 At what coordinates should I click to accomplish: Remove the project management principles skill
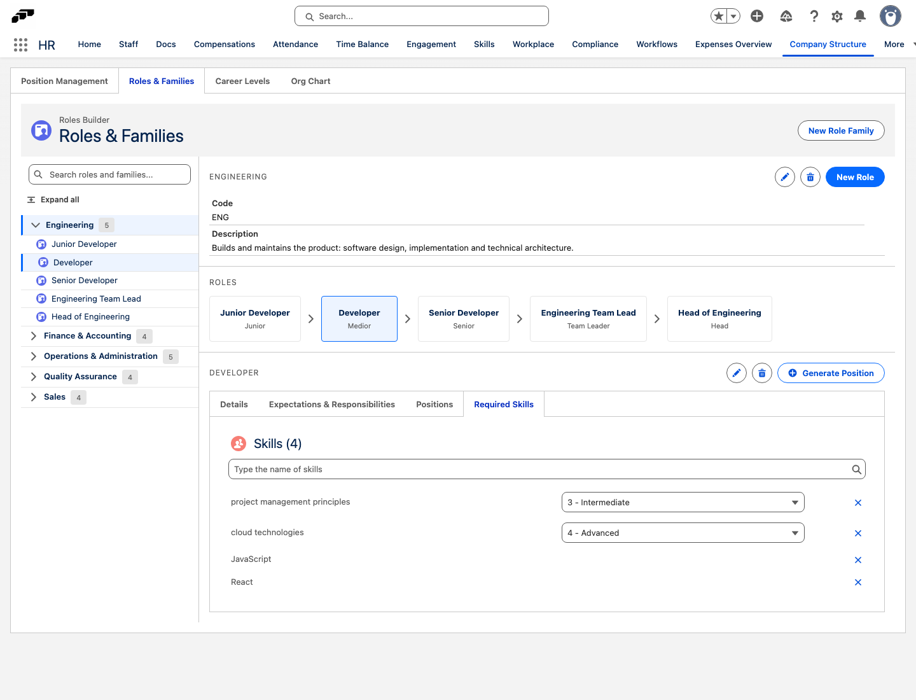tap(858, 503)
